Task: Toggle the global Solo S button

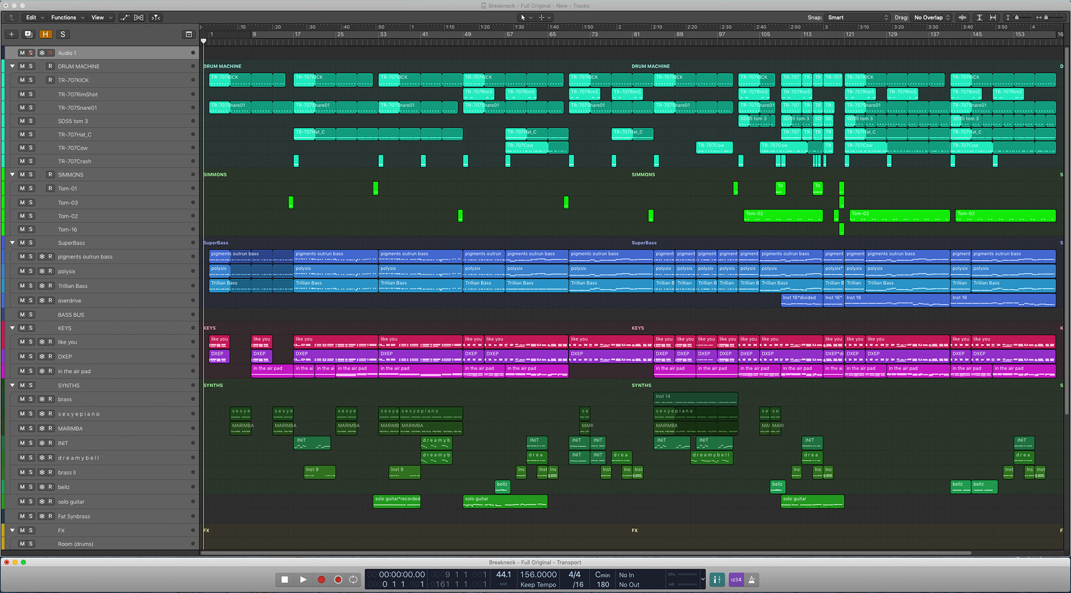Action: point(62,34)
